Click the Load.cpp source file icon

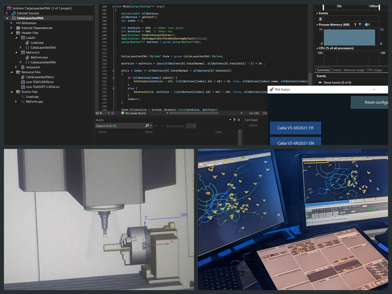pos(23,97)
